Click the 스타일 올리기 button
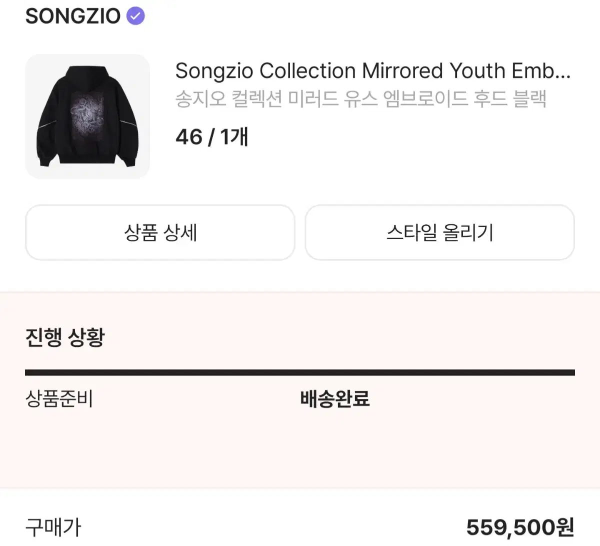This screenshot has height=546, width=600. pos(440,233)
